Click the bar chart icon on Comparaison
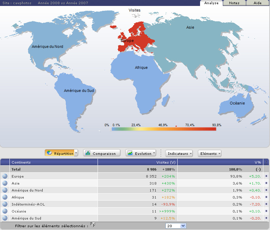Image resolution: width=270 pixels, height=230 pixels. [x=88, y=153]
